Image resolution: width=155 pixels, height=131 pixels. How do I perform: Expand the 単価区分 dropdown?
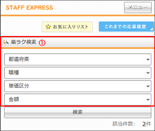pos(78,86)
